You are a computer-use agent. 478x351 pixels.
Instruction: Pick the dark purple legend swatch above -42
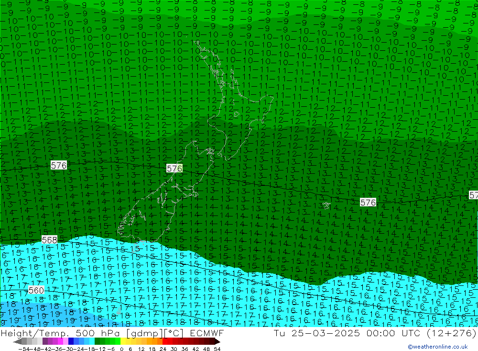tap(45, 341)
